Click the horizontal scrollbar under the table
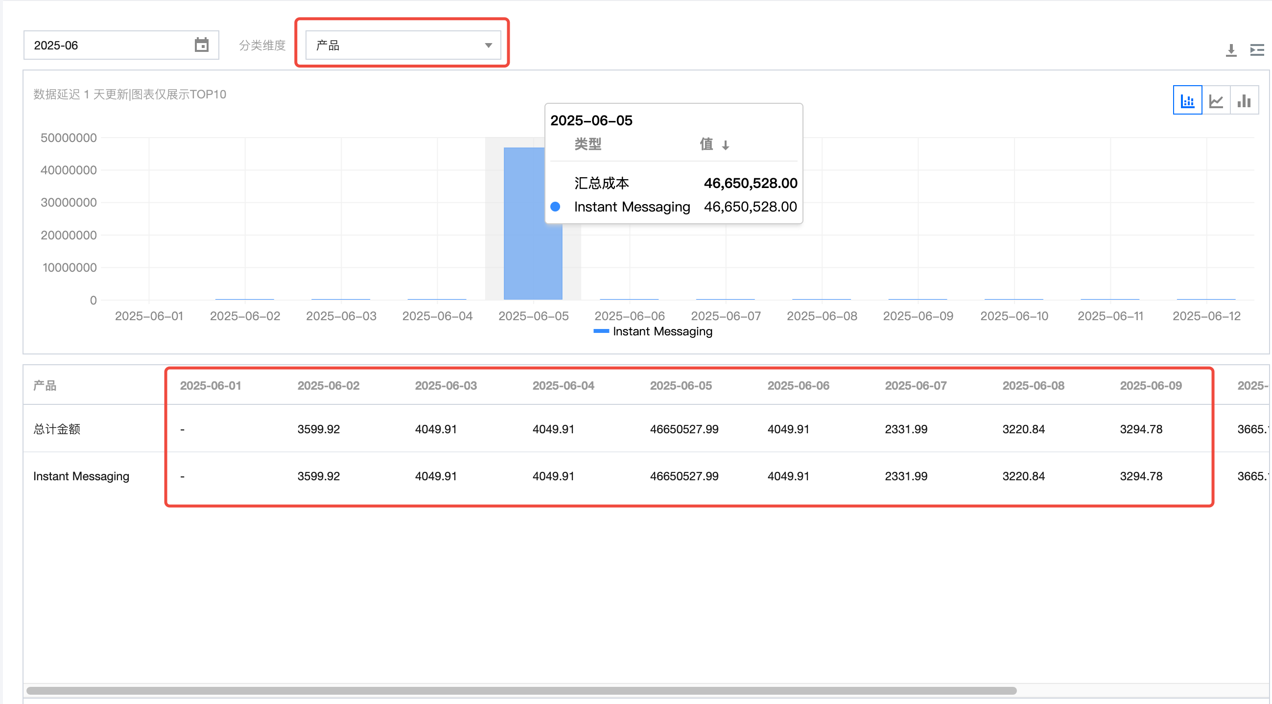 click(x=521, y=690)
